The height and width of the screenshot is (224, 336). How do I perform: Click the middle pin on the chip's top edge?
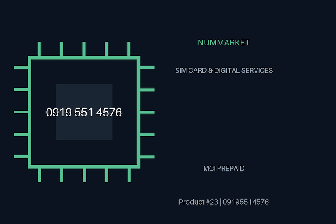coord(84,49)
